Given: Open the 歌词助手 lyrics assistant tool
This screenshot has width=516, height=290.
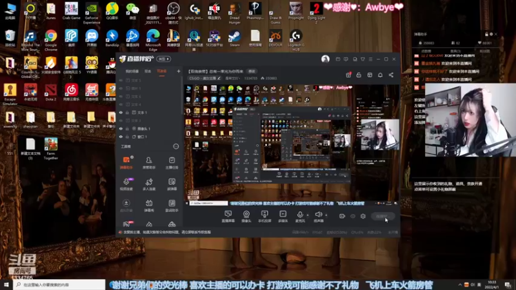Looking at the screenshot, I should 172,206.
